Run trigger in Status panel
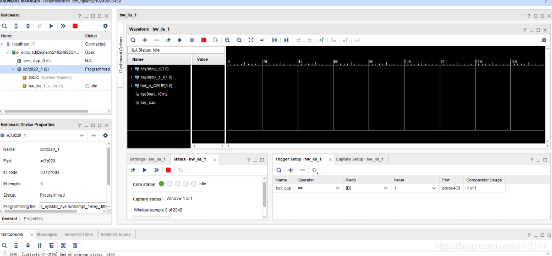The image size is (552, 256). [x=145, y=170]
